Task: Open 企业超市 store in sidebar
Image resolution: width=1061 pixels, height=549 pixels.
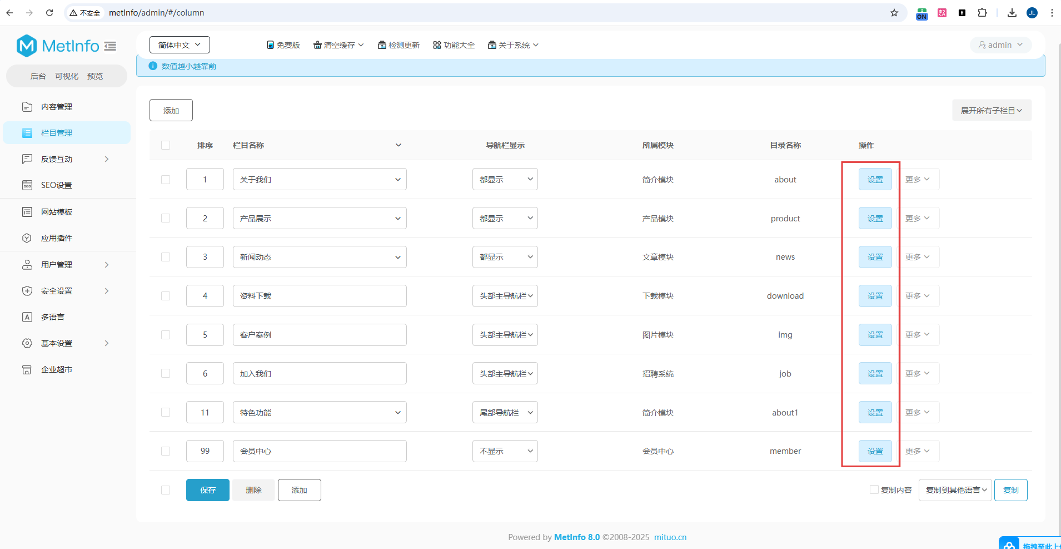Action: click(x=56, y=369)
